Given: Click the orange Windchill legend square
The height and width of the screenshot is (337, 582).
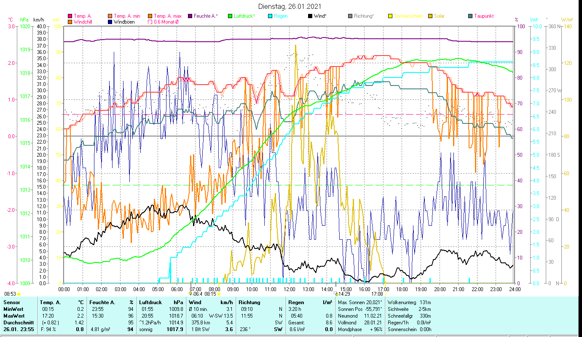Looking at the screenshot, I should 70,22.
